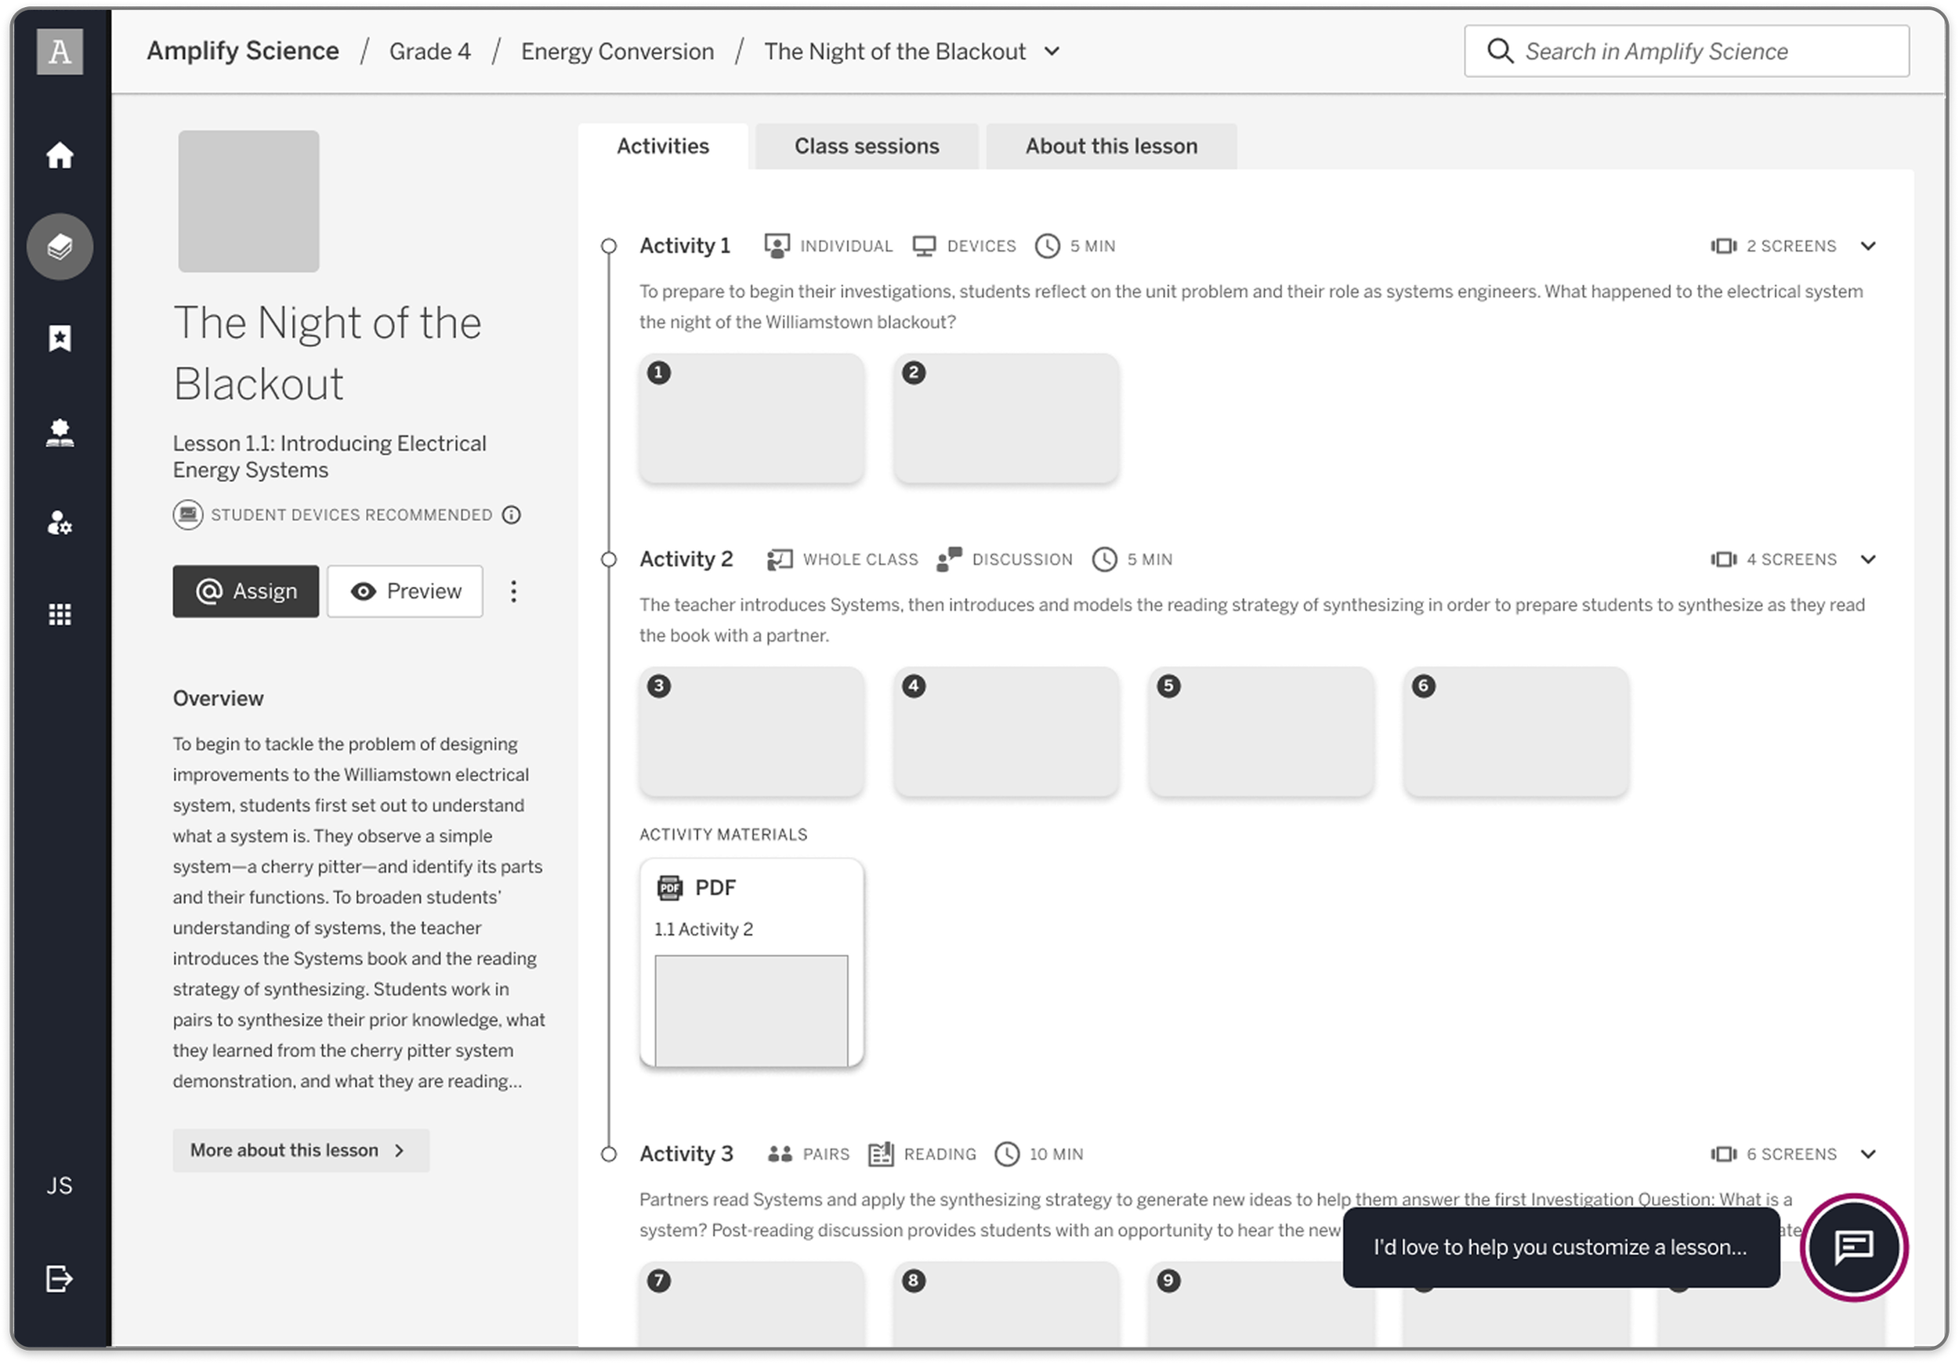Screen dimensions: 1959x1364
Task: Go to Home in the sidebar
Action: click(x=60, y=155)
